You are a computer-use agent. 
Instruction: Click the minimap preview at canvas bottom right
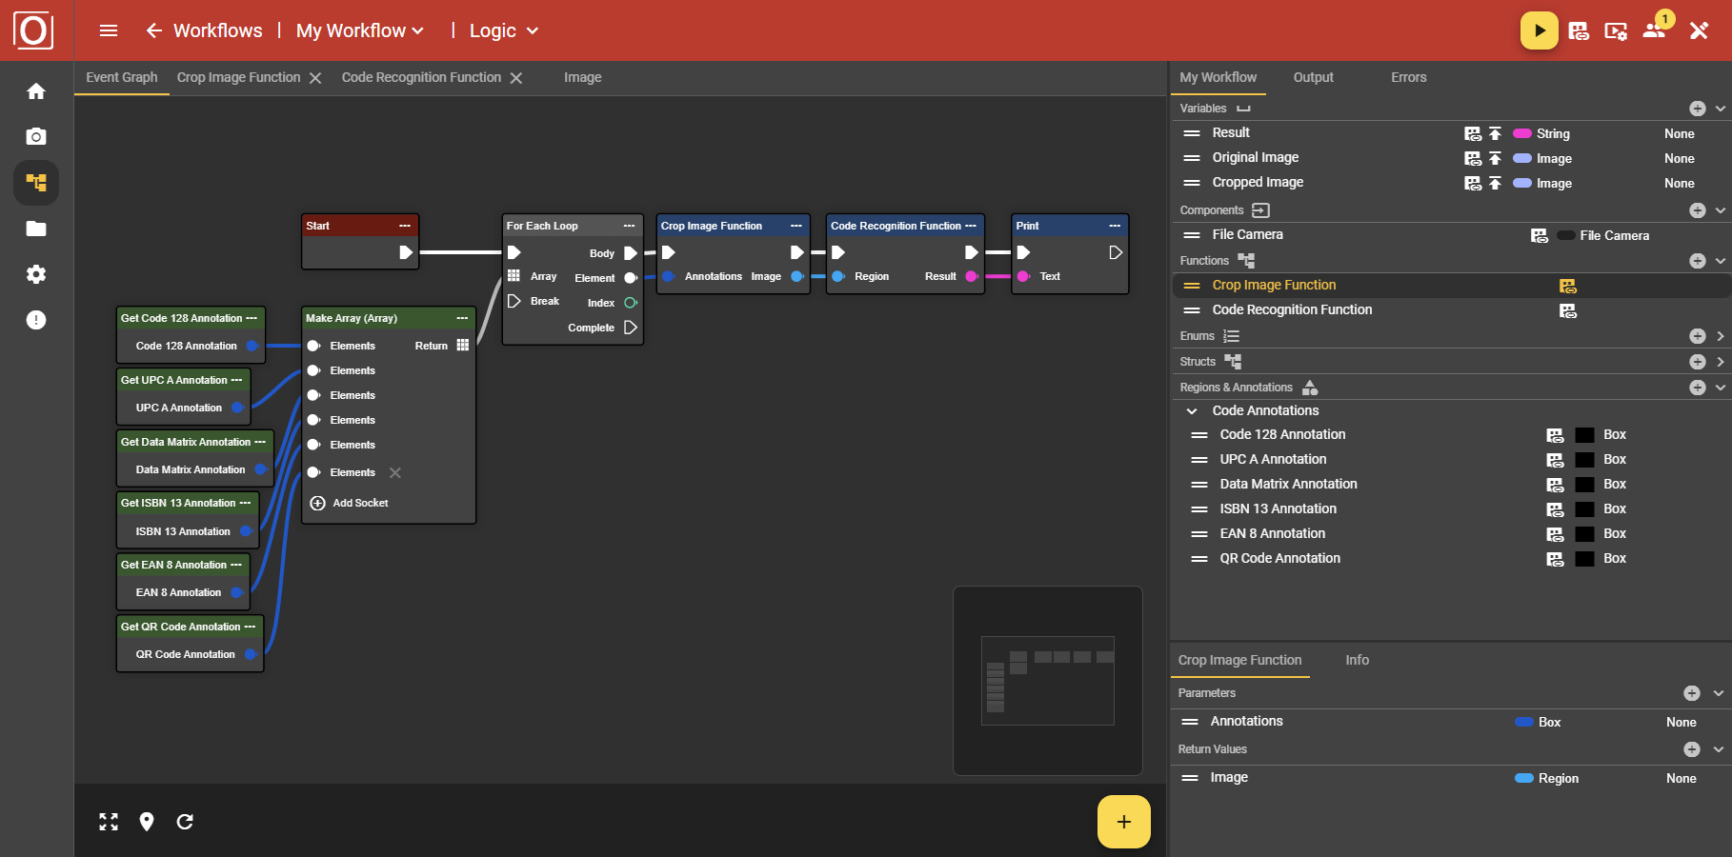1047,680
